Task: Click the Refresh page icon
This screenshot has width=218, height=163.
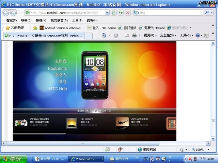Action: coord(121,13)
